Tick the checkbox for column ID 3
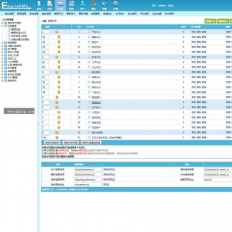 [x=89, y=42]
